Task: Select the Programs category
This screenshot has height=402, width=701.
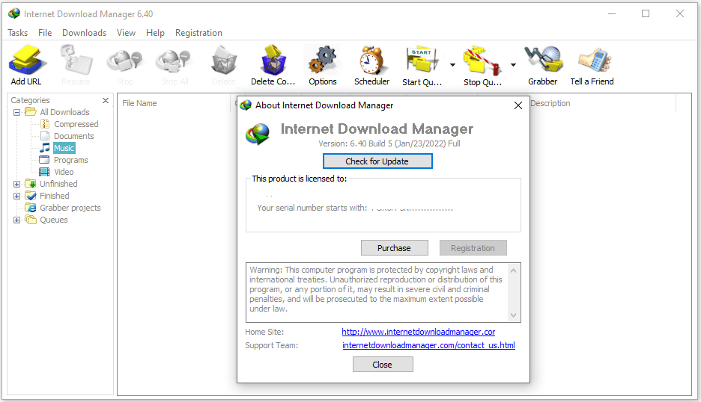Action: tap(70, 160)
